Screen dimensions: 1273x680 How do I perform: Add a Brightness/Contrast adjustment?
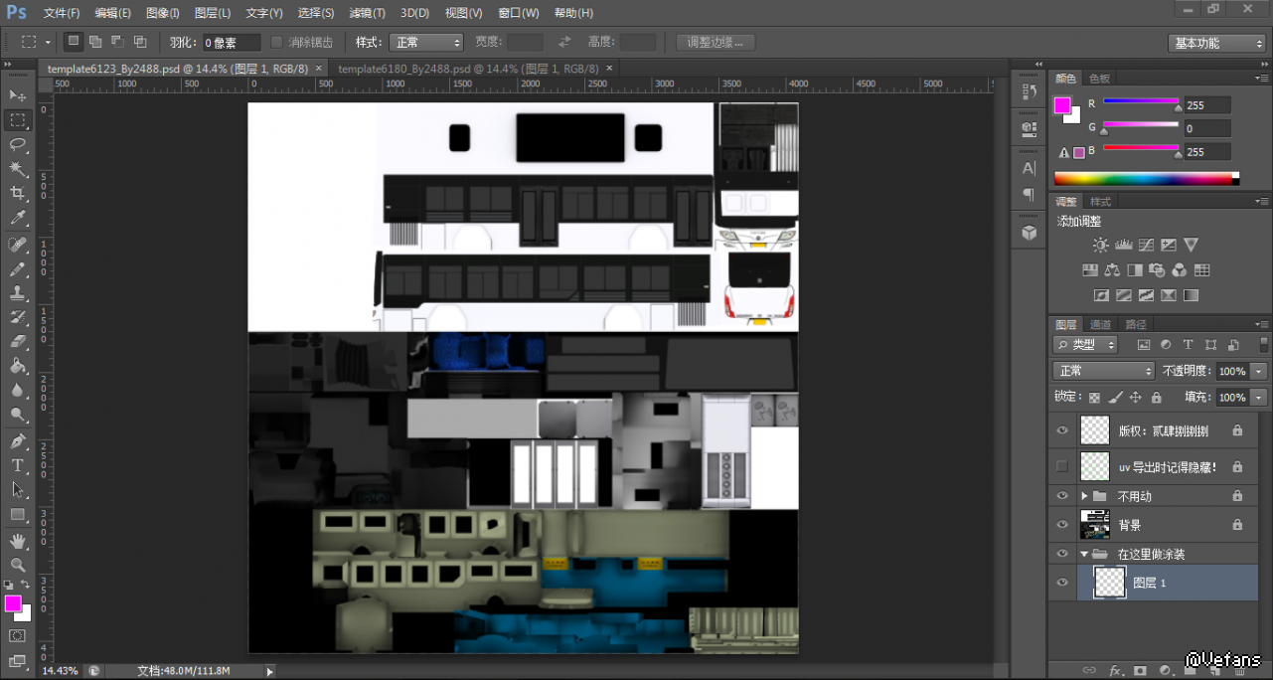tap(1100, 245)
